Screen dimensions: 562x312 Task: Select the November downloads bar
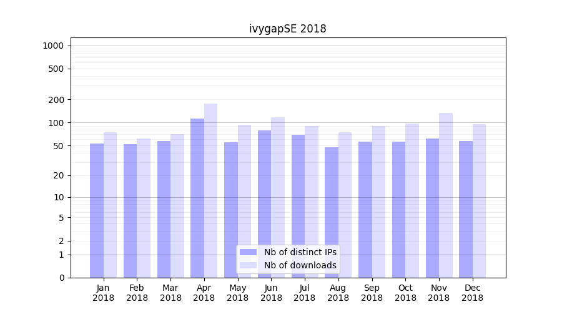click(446, 193)
